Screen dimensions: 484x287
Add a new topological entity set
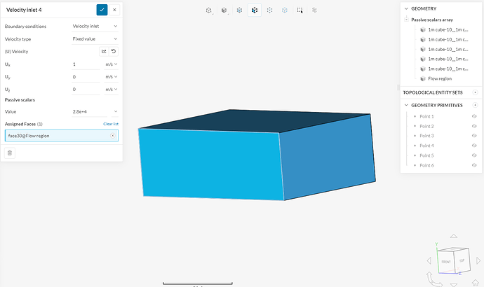475,92
